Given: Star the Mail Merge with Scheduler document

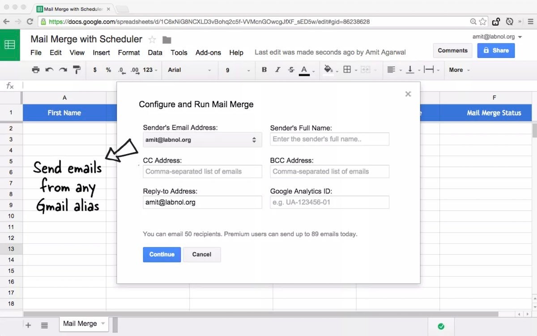Looking at the screenshot, I should (152, 39).
